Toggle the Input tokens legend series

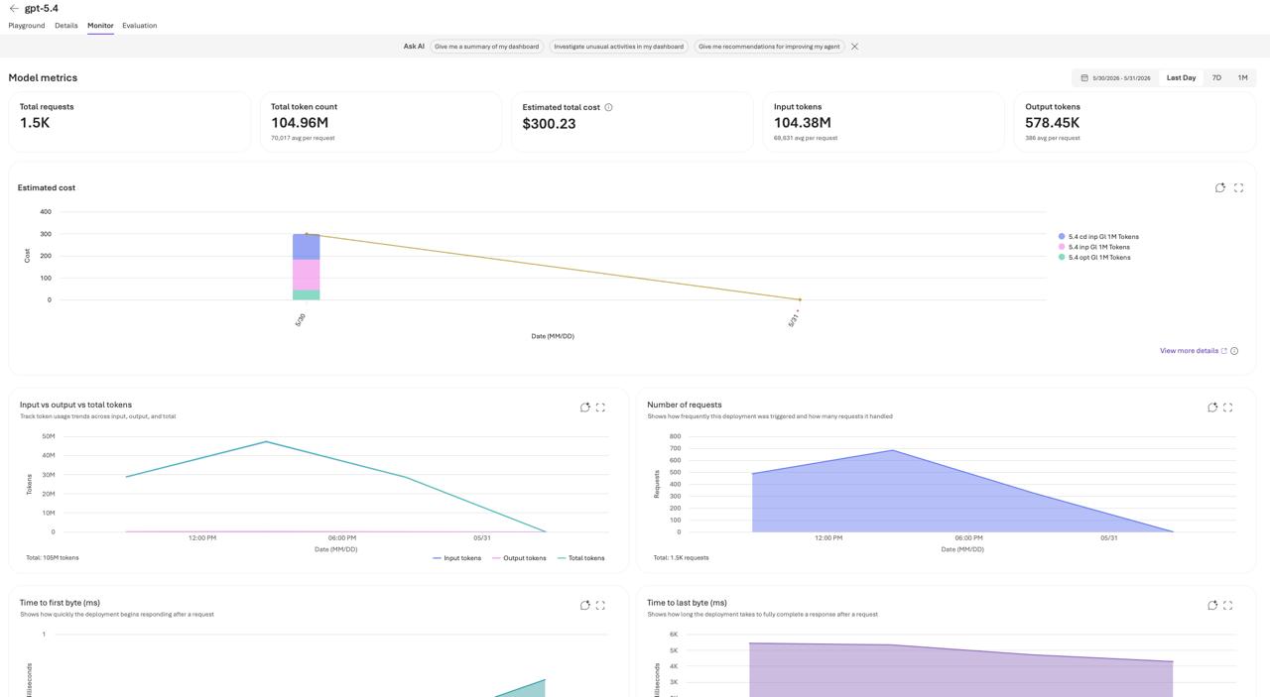pyautogui.click(x=457, y=558)
